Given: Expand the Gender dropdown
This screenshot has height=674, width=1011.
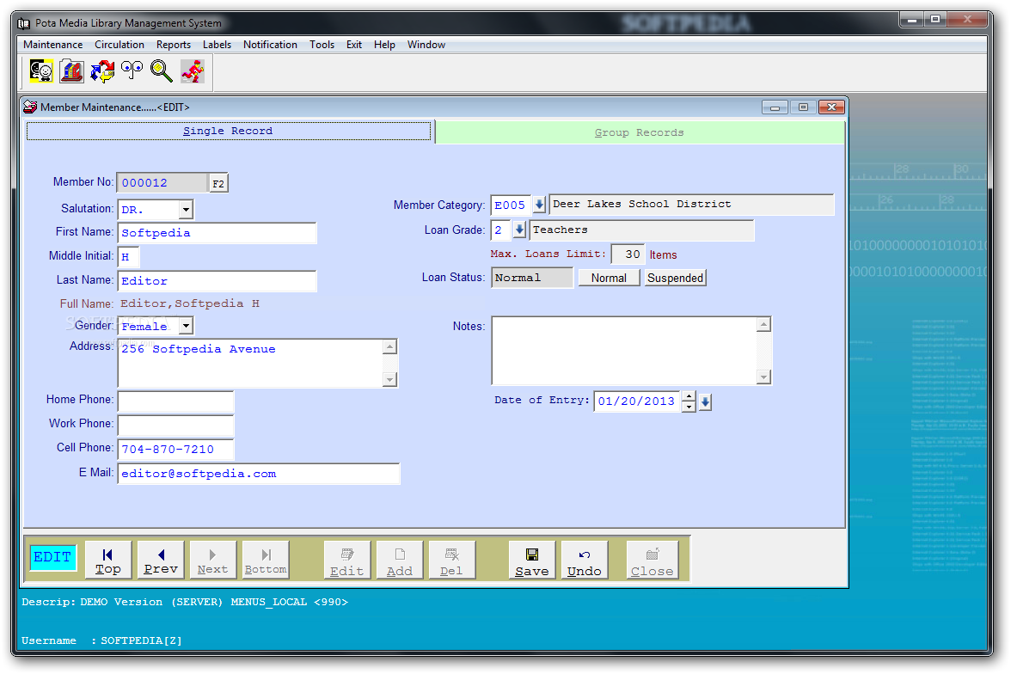Looking at the screenshot, I should click(186, 326).
